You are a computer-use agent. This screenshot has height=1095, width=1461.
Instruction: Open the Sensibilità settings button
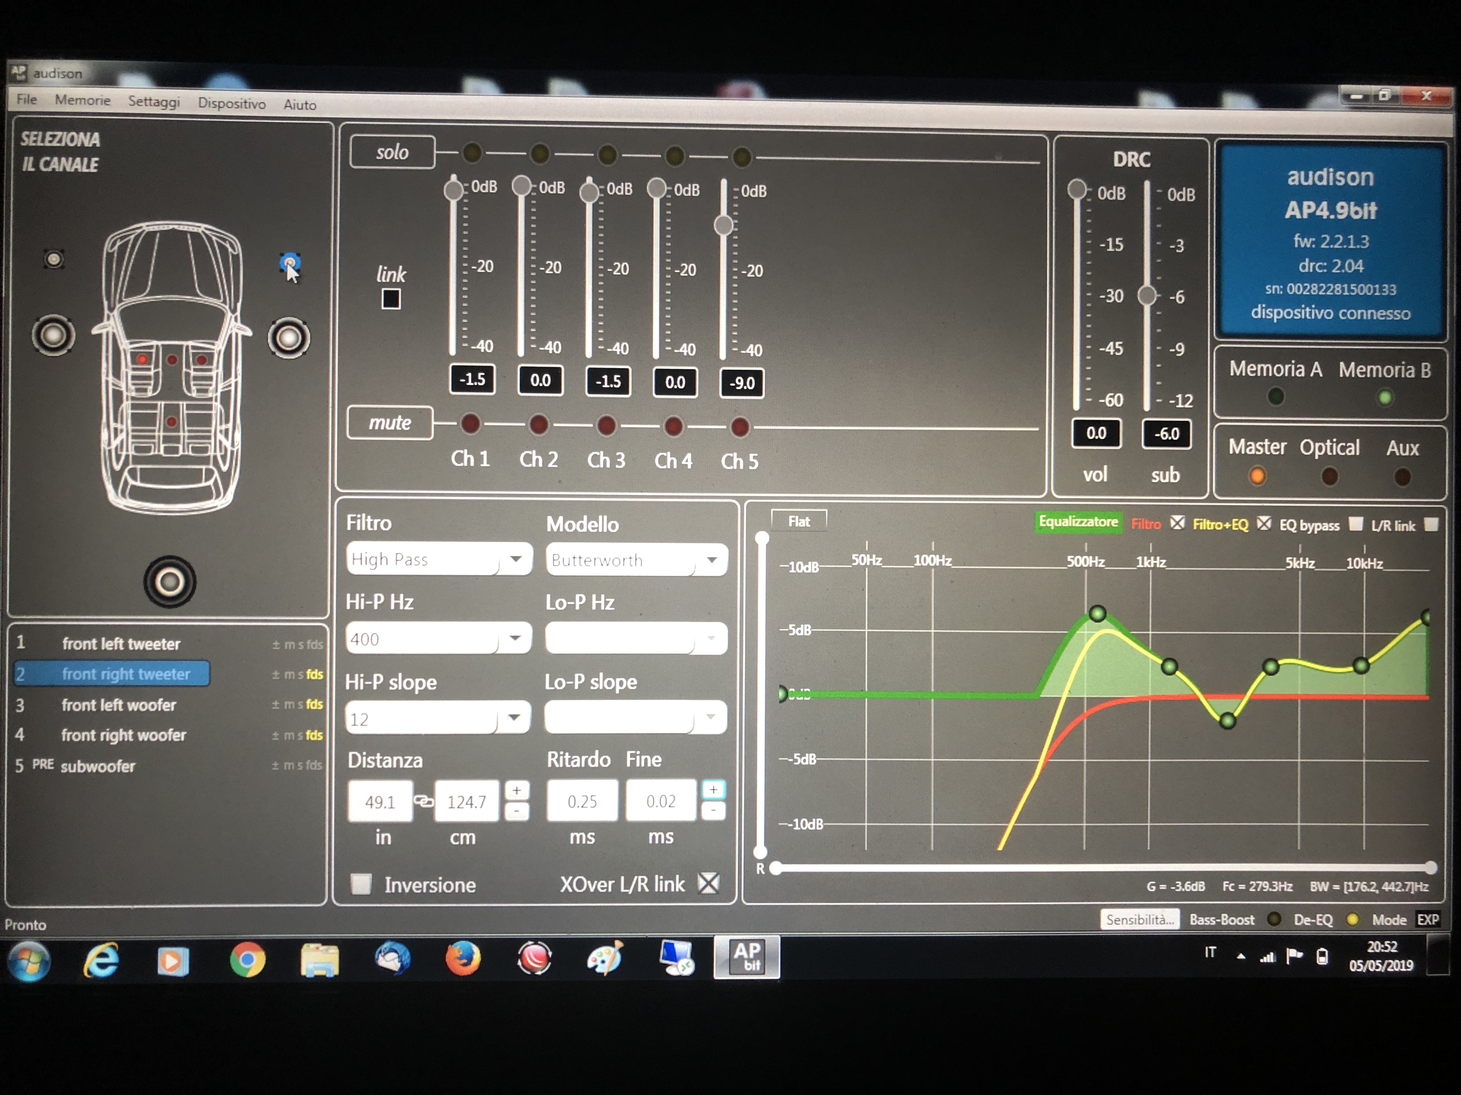tap(1140, 919)
